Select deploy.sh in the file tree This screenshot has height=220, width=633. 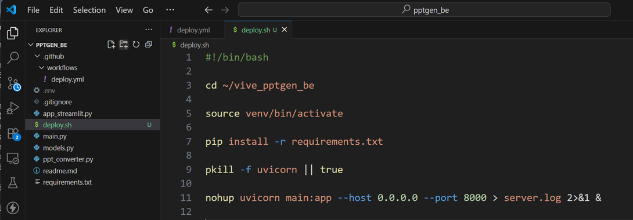click(92, 125)
